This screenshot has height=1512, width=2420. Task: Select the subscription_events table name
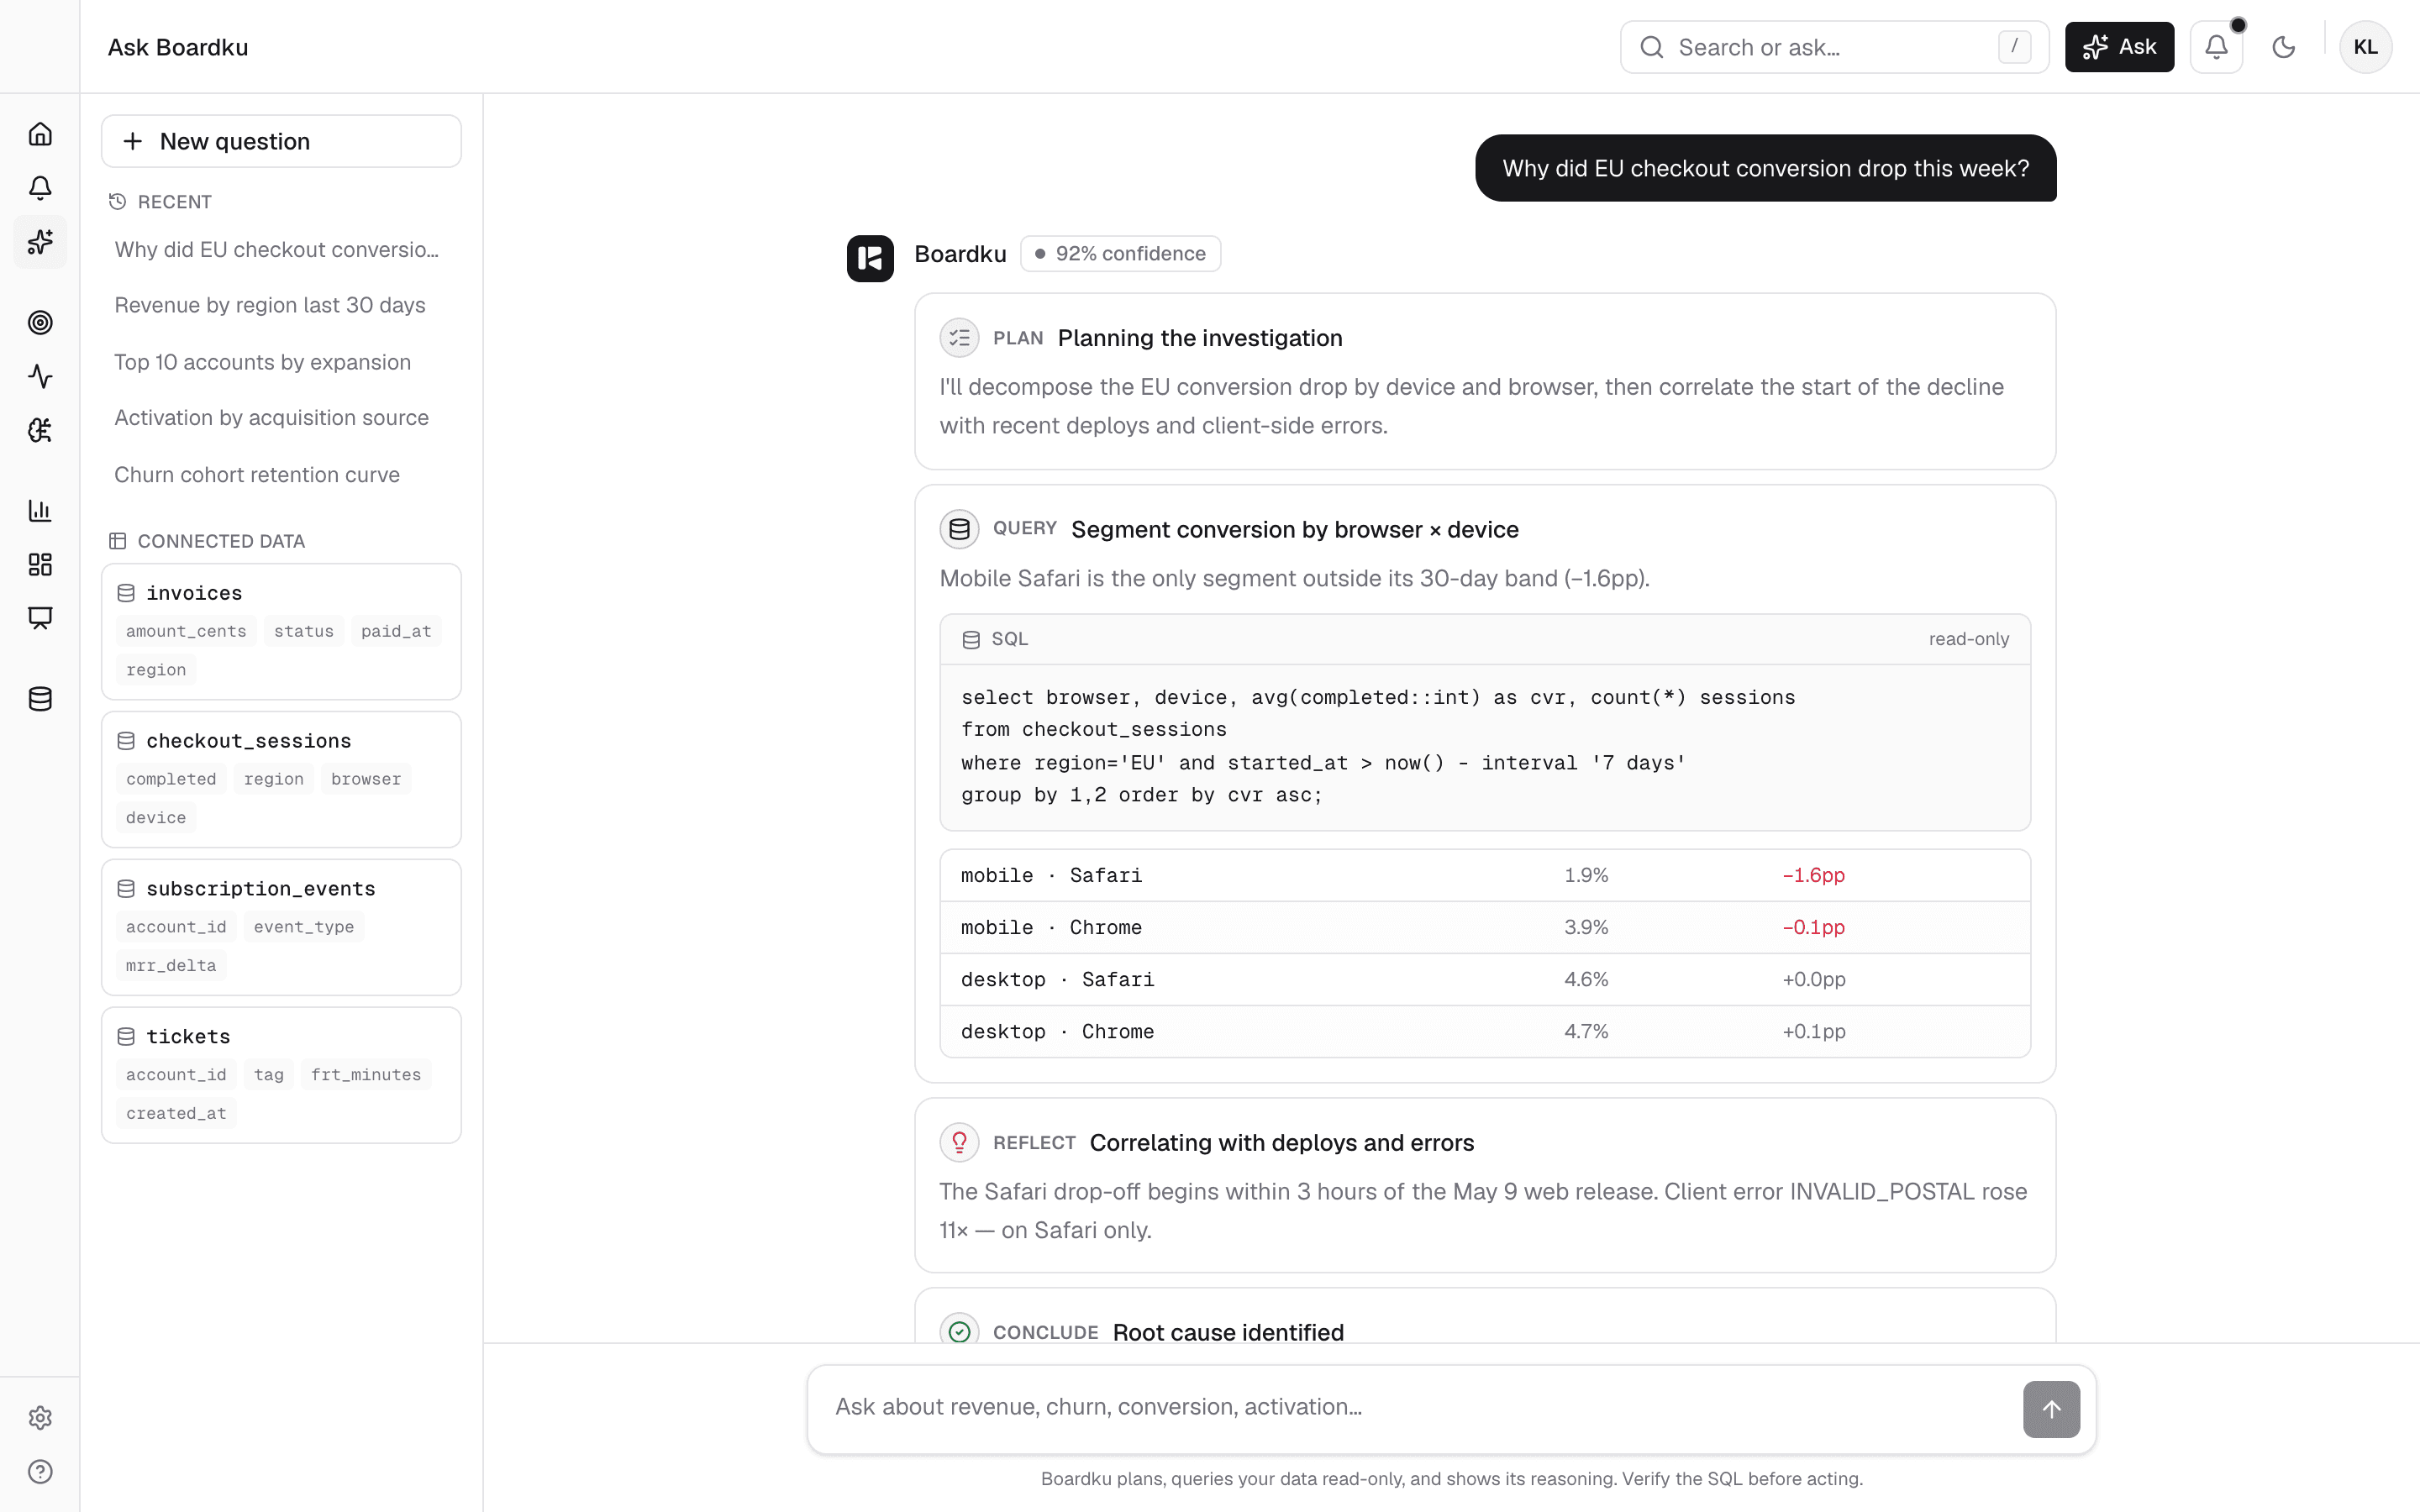(261, 889)
